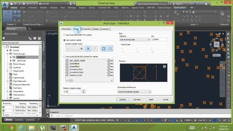233x131 pixels.
Task: Click the Pressure Networks tree icon
Action: (11, 84)
